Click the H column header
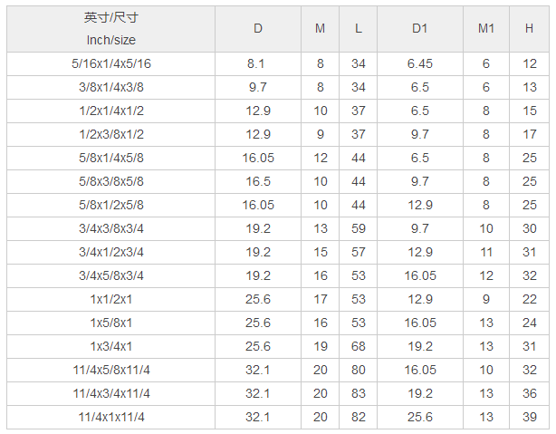The height and width of the screenshot is (434, 556). [529, 29]
